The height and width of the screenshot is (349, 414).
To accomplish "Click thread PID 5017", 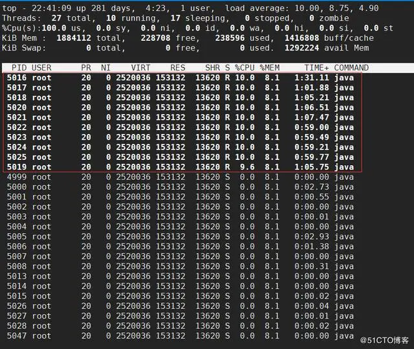I will point(17,87).
